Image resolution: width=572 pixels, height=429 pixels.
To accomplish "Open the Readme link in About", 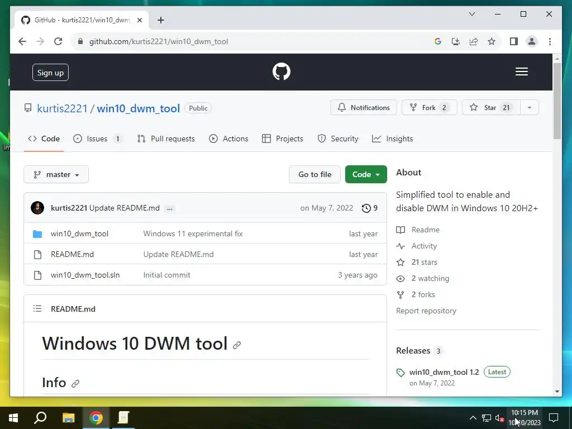I will 418,230.
